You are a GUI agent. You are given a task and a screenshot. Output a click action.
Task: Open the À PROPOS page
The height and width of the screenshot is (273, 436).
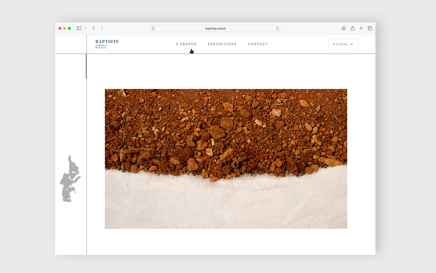[186, 44]
